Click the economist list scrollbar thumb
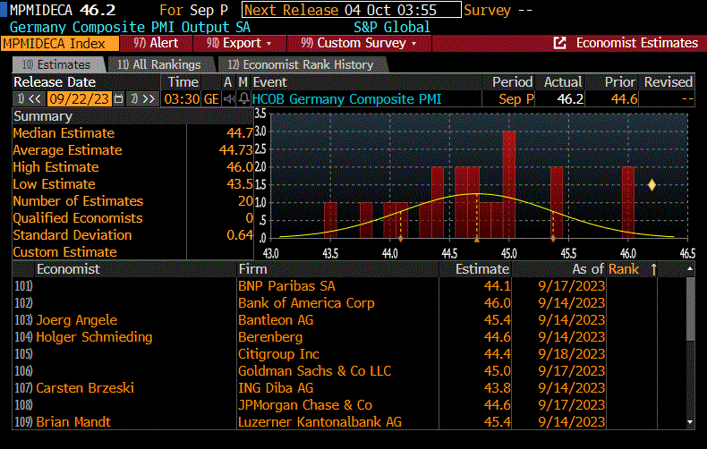The image size is (707, 449). pyautogui.click(x=690, y=309)
